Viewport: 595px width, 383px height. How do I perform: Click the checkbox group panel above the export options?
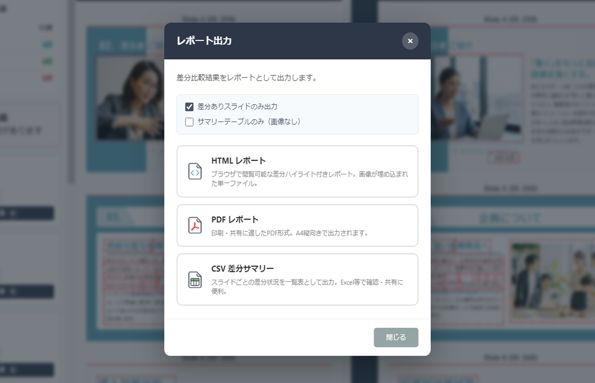297,115
